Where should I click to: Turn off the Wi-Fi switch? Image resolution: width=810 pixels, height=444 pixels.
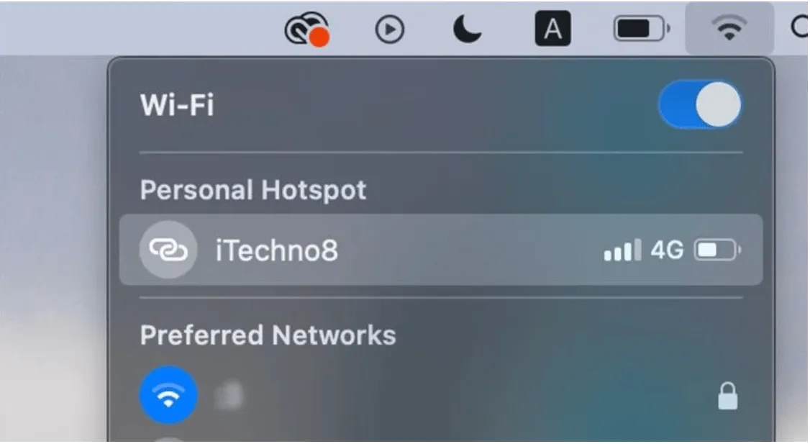coord(700,104)
